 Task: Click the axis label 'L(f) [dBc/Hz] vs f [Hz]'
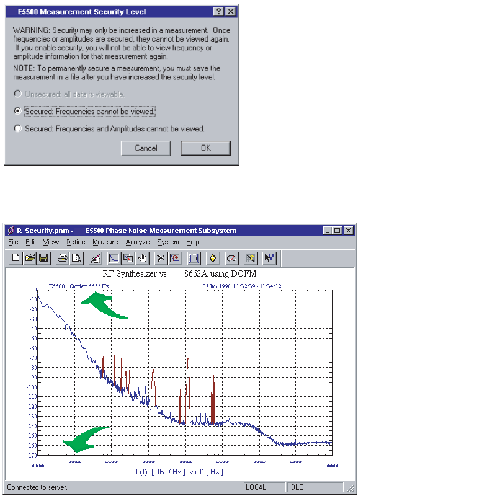179,472
